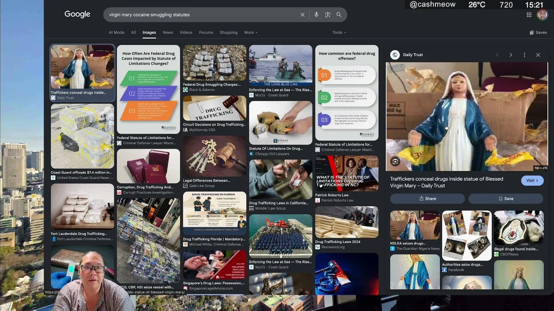The image size is (554, 311).
Task: Click the "SingaporeLegalAdvice.com" source text
Action: click(x=211, y=289)
